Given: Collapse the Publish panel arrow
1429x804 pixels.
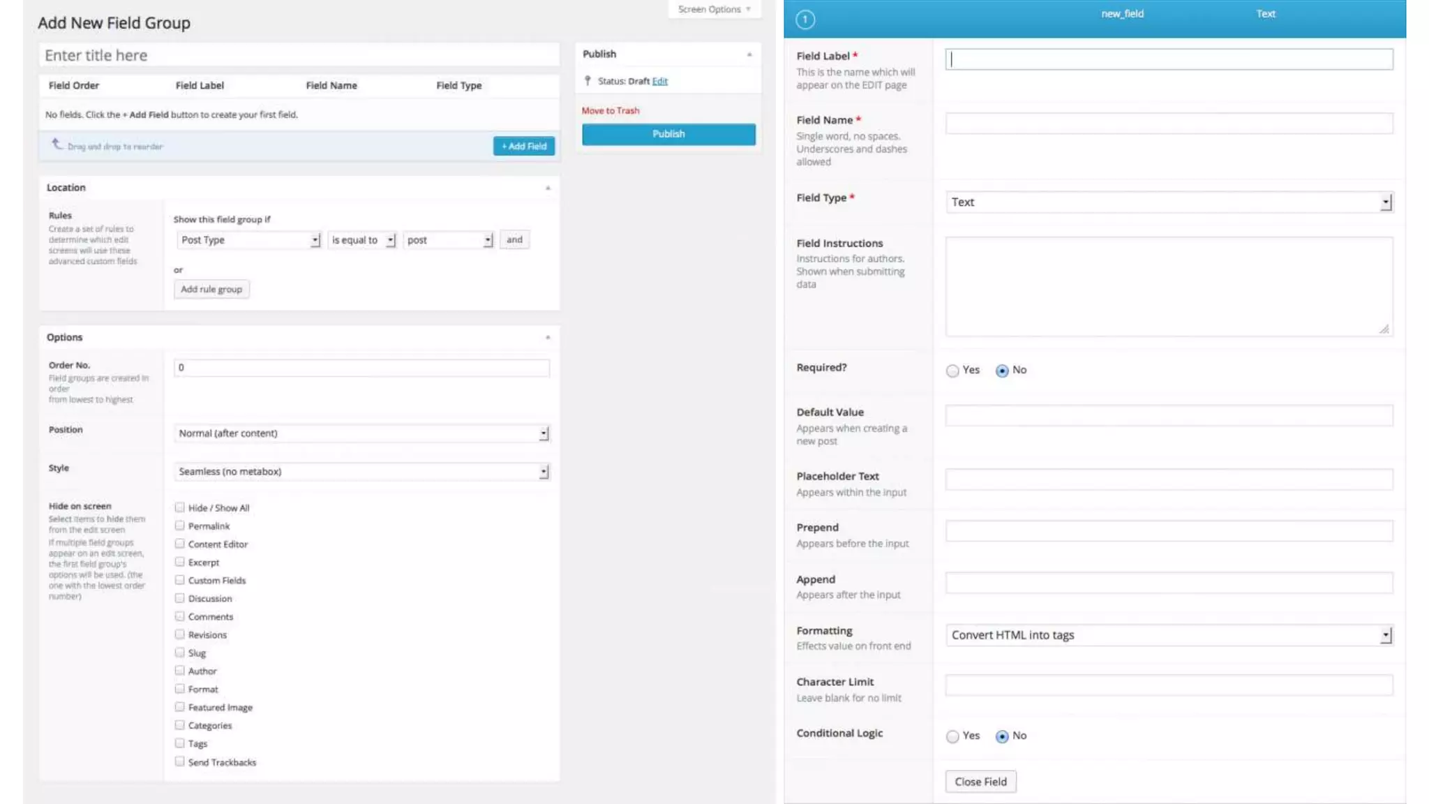Looking at the screenshot, I should click(749, 54).
